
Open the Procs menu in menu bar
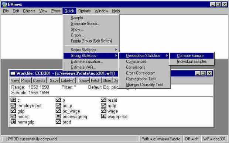click(56, 11)
